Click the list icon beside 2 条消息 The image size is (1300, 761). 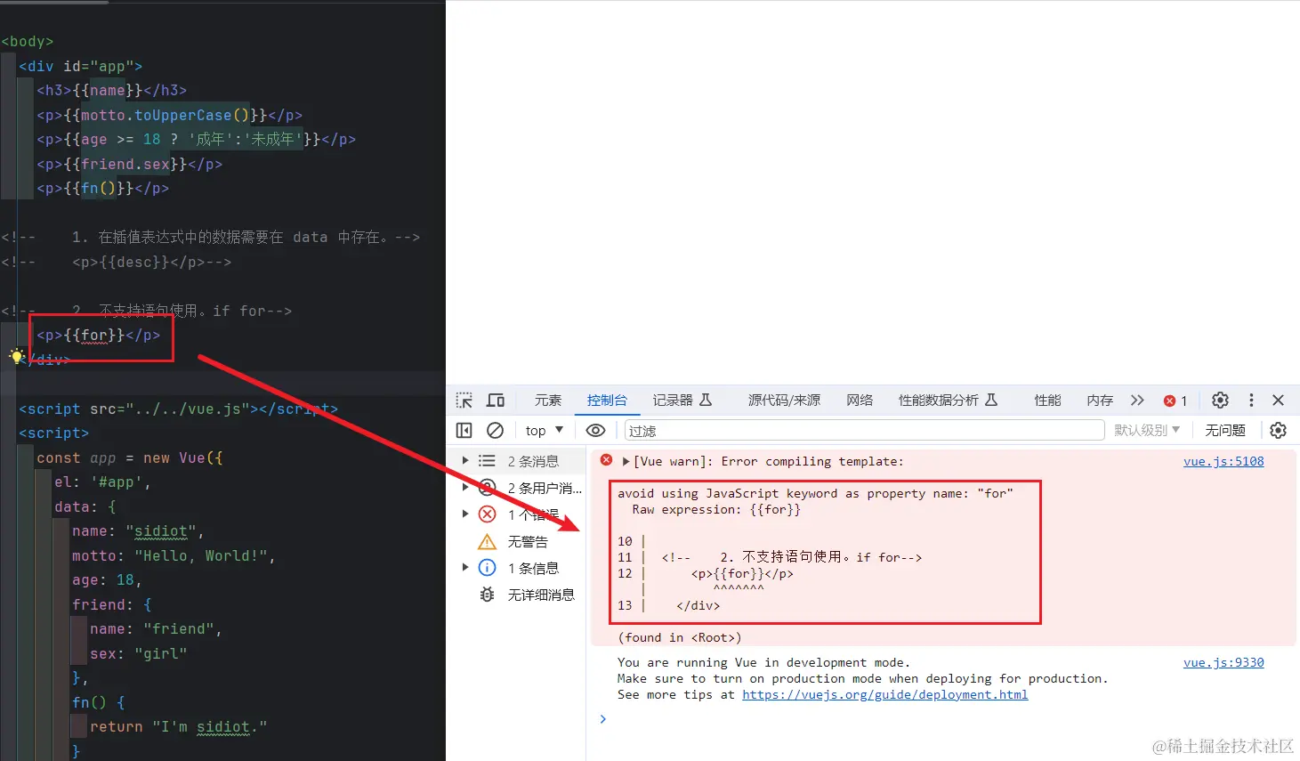click(487, 461)
